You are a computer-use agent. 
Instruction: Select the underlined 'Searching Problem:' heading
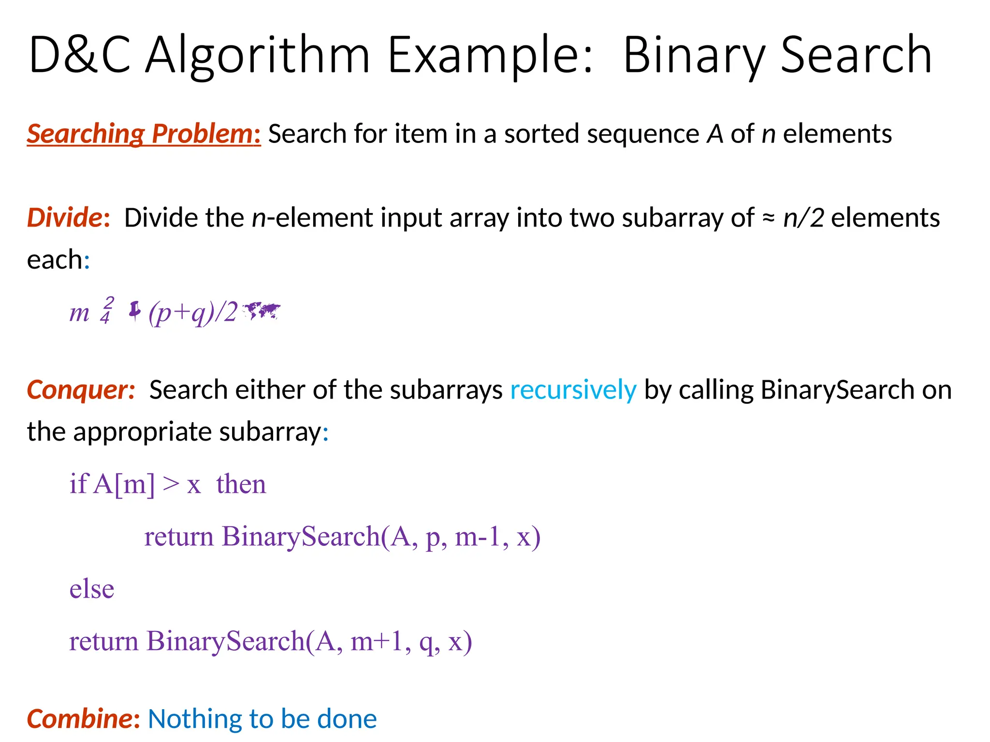pyautogui.click(x=144, y=134)
